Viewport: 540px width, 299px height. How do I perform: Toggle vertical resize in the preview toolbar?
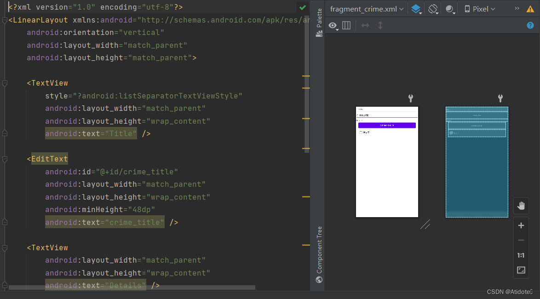[x=379, y=26]
